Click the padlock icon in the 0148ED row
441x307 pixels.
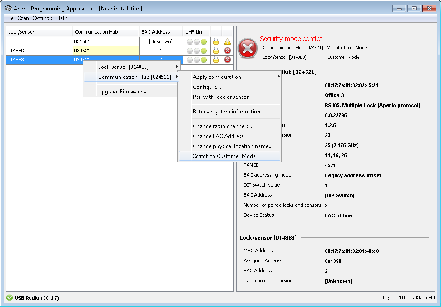[x=216, y=51]
